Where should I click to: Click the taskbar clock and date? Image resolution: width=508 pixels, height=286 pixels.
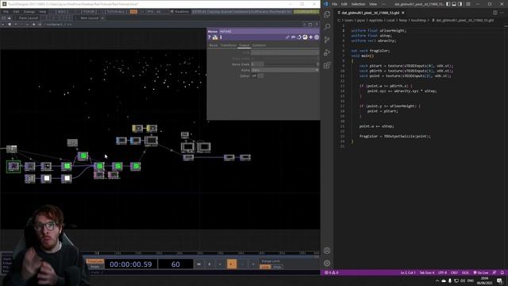(485, 280)
